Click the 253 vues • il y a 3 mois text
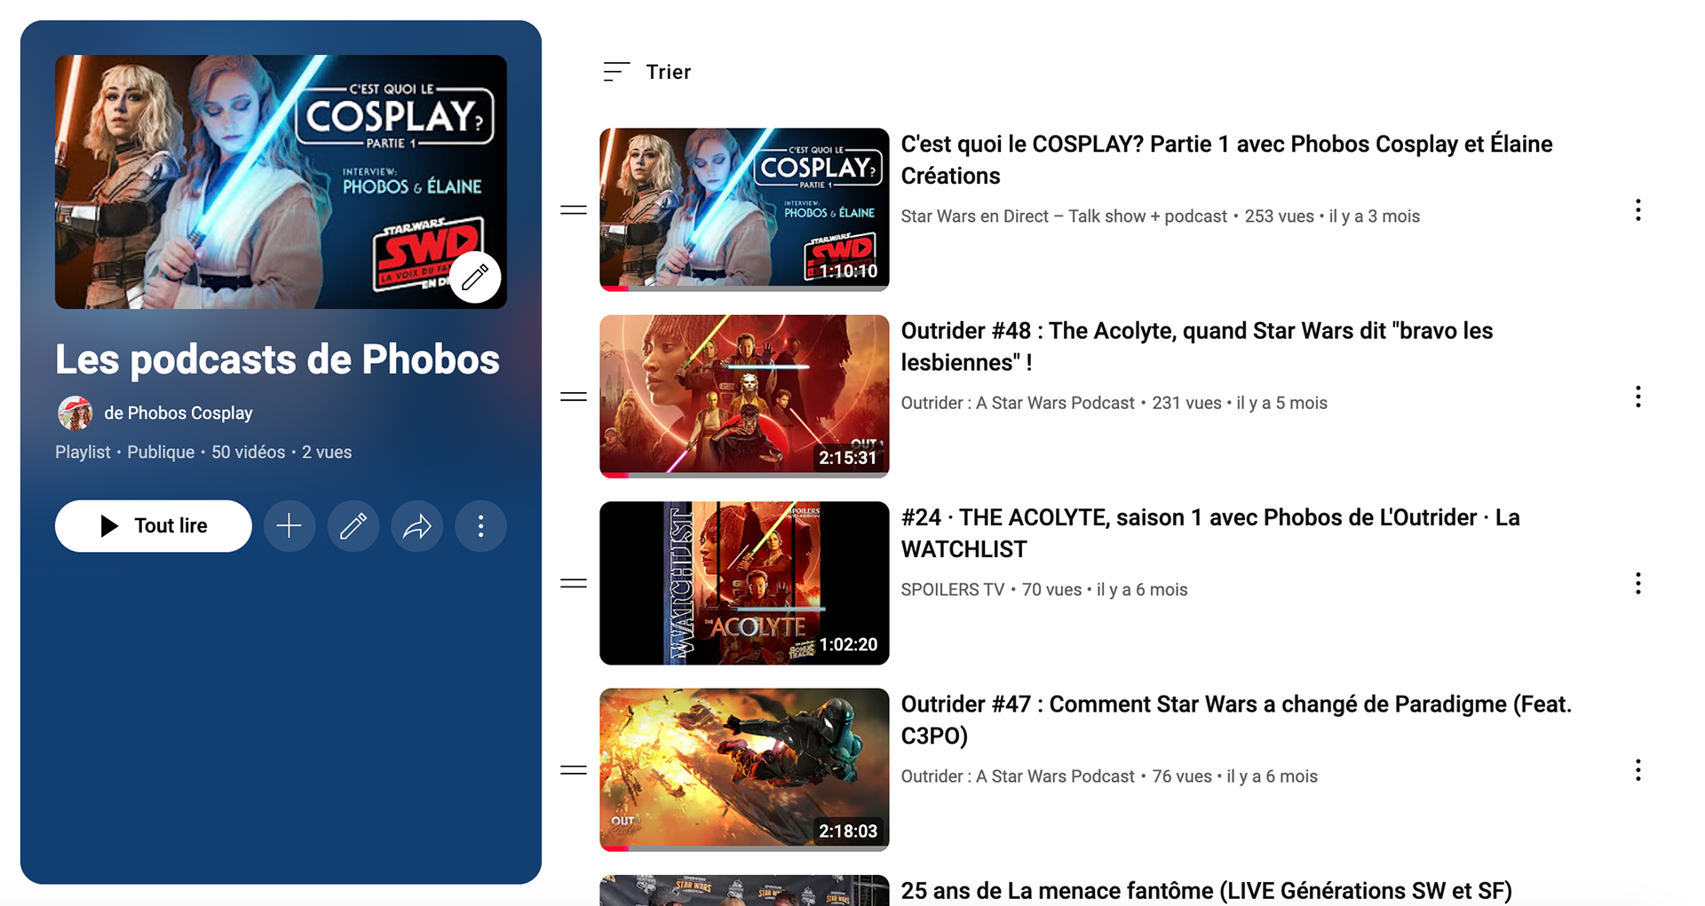This screenshot has height=906, width=1705. click(1332, 217)
